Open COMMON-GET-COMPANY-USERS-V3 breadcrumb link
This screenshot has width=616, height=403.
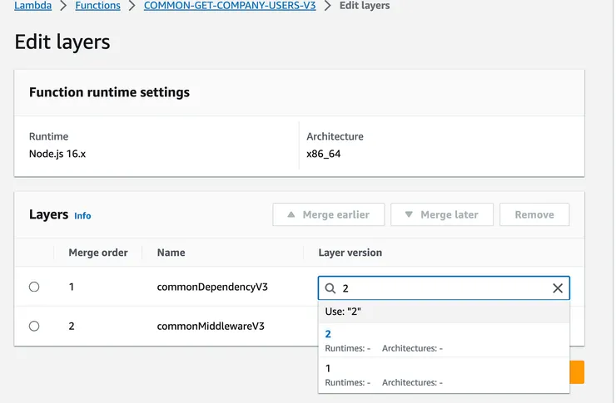pos(230,6)
